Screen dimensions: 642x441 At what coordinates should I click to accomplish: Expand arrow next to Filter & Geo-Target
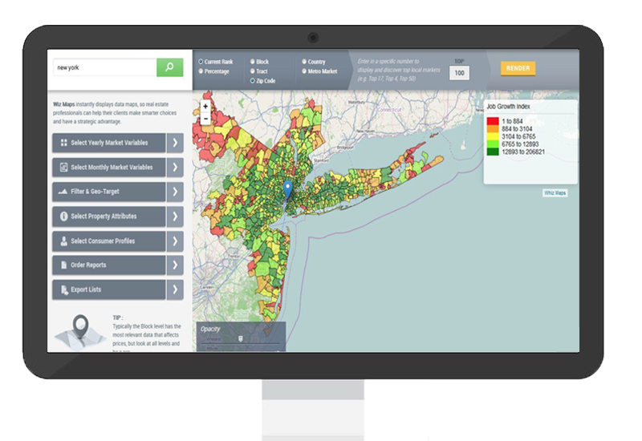[175, 192]
